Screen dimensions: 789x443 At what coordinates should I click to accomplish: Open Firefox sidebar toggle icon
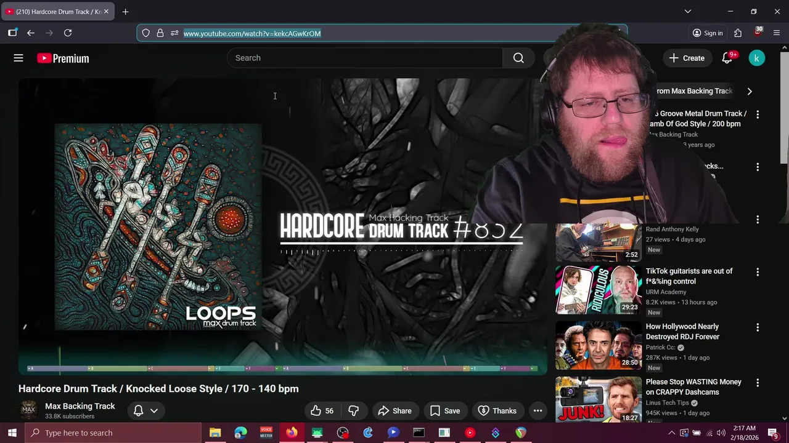click(12, 33)
